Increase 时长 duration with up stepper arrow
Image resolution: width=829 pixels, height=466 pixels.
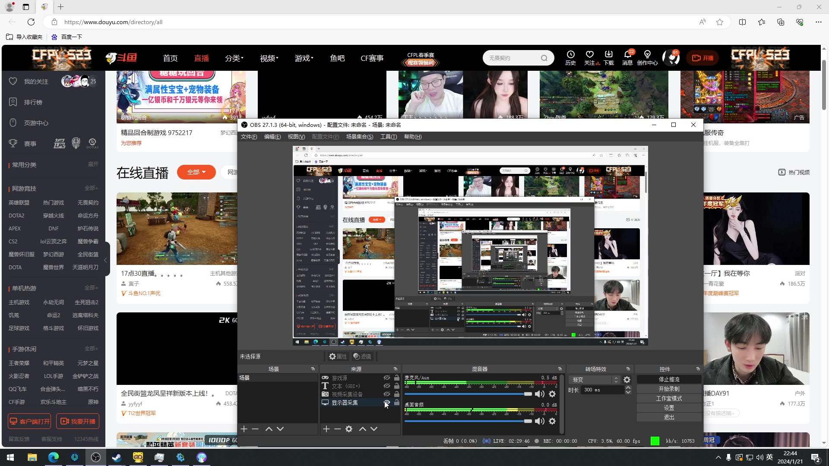pyautogui.click(x=628, y=387)
